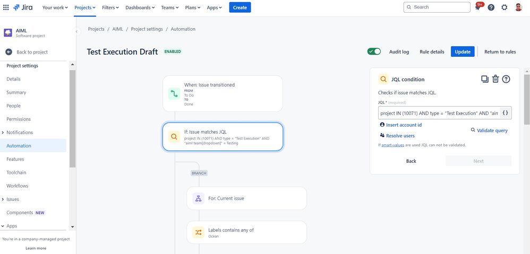
Task: Click the Resolve users people icon
Action: coord(382,135)
